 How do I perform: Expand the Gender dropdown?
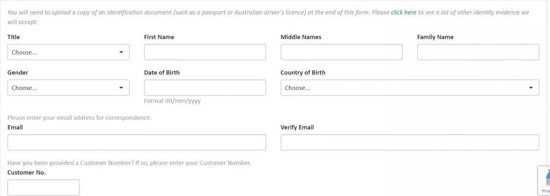(68, 88)
